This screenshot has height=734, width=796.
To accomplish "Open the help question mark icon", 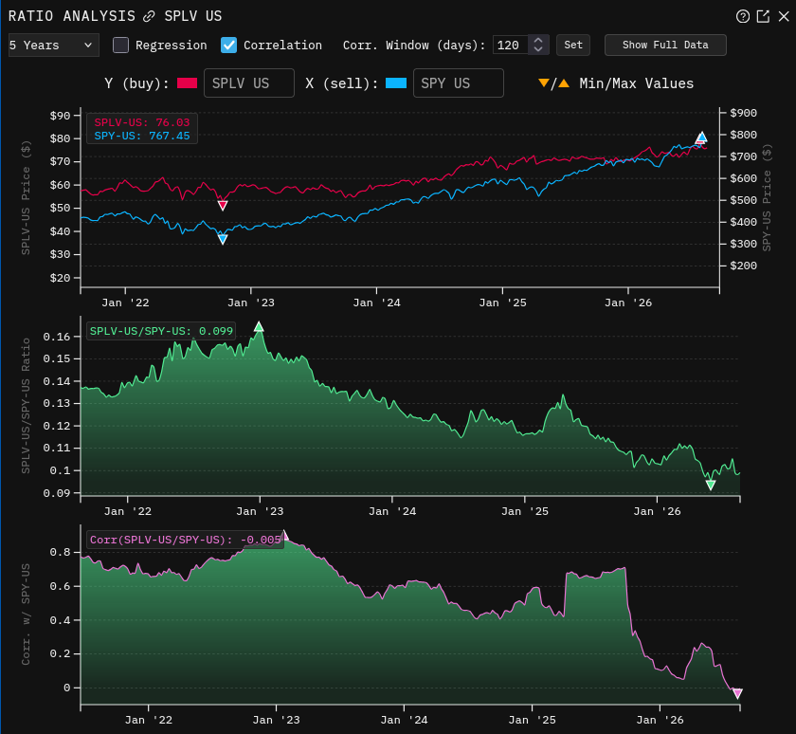I will click(743, 16).
